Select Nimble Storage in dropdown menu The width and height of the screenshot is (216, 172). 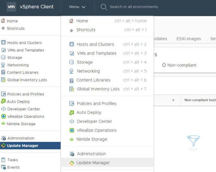coord(107,139)
